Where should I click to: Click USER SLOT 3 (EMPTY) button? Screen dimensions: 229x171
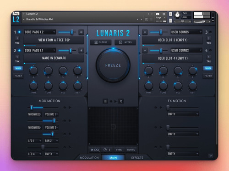[x=173, y=40]
